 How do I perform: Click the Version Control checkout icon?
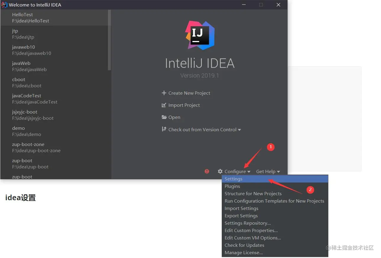[164, 129]
